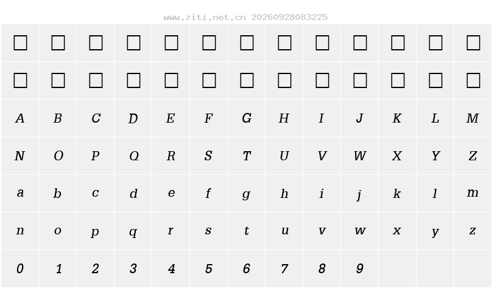Click the digit 9 glyph

(360, 269)
